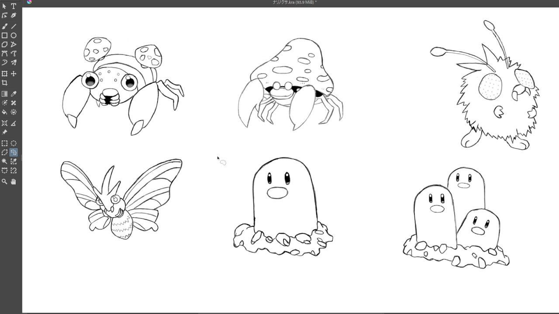Select the Bezier Curve tool
The width and height of the screenshot is (559, 314).
[x=4, y=54]
